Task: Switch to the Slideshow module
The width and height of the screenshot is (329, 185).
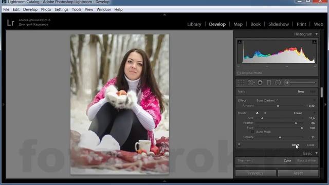Action: pyautogui.click(x=279, y=24)
